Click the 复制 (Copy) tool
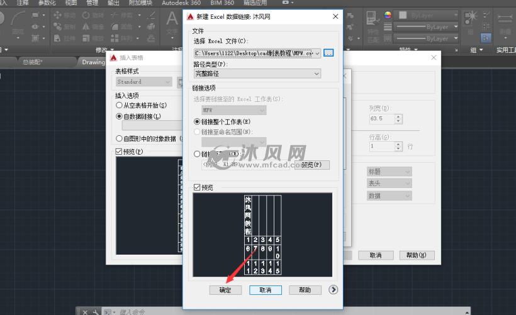 pyautogui.click(x=64, y=26)
